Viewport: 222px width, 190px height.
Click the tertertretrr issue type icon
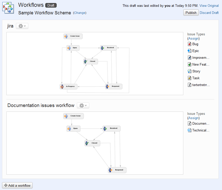click(x=189, y=85)
